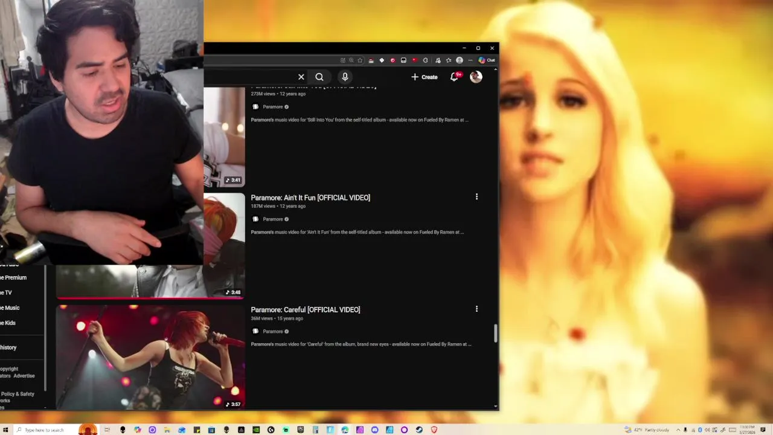Open YouTube TV in sidebar
This screenshot has height=435, width=773.
pos(6,292)
